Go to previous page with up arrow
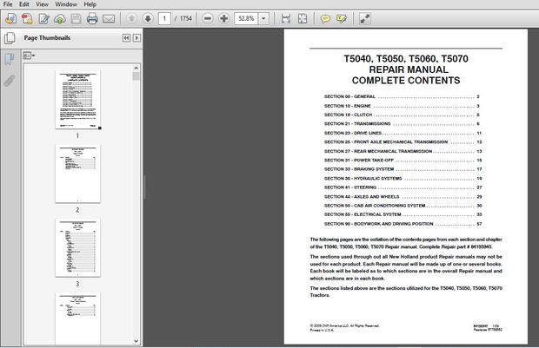Viewport: 539px width, 348px height. coord(131,18)
